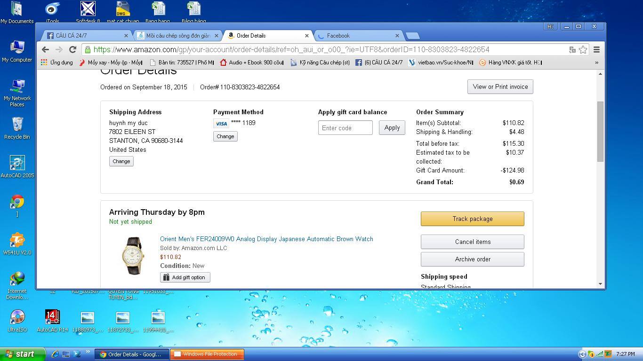This screenshot has width=643, height=361.
Task: Select the UltraISO desktop icon
Action: point(17,321)
